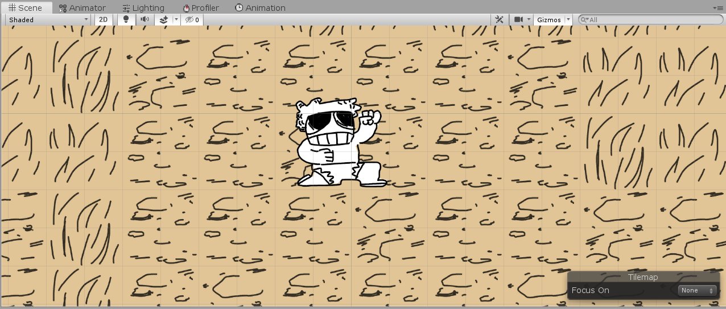Open the Lighting tab
The width and height of the screenshot is (726, 309).
pyautogui.click(x=143, y=7)
